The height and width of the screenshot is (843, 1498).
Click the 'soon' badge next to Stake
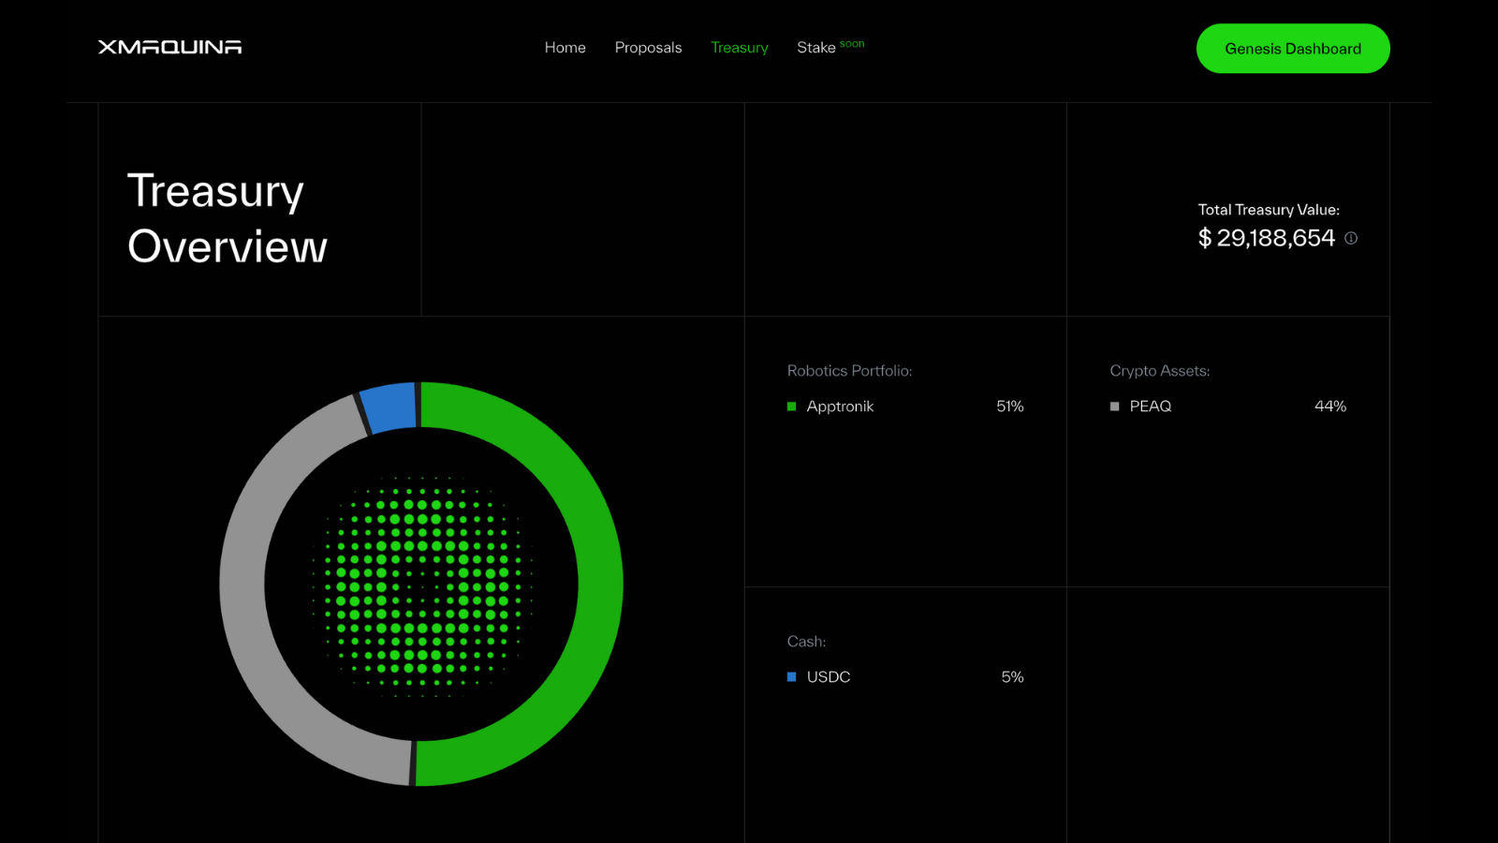pyautogui.click(x=852, y=42)
